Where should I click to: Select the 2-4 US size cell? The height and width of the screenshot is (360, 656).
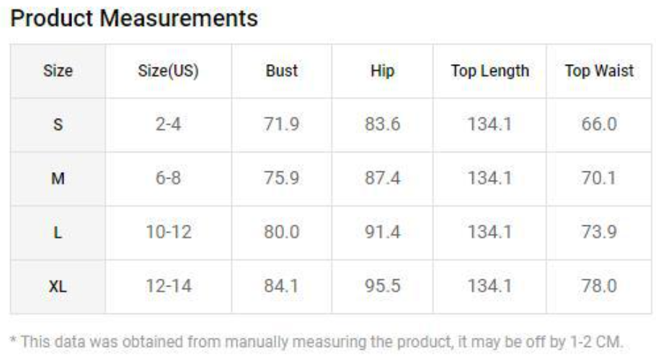168,125
